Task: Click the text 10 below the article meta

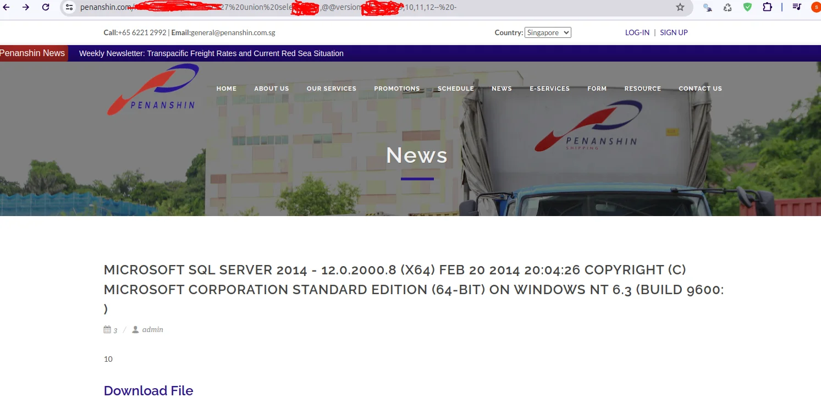Action: point(108,359)
